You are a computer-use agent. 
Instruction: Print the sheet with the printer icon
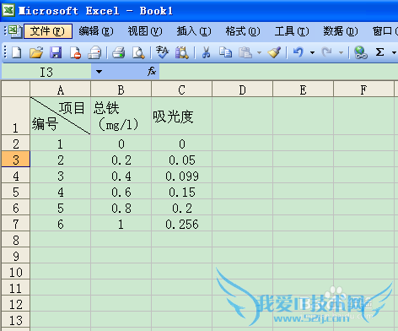pyautogui.click(x=119, y=52)
